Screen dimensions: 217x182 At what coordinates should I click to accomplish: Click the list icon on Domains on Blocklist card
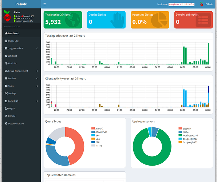coord(203,20)
